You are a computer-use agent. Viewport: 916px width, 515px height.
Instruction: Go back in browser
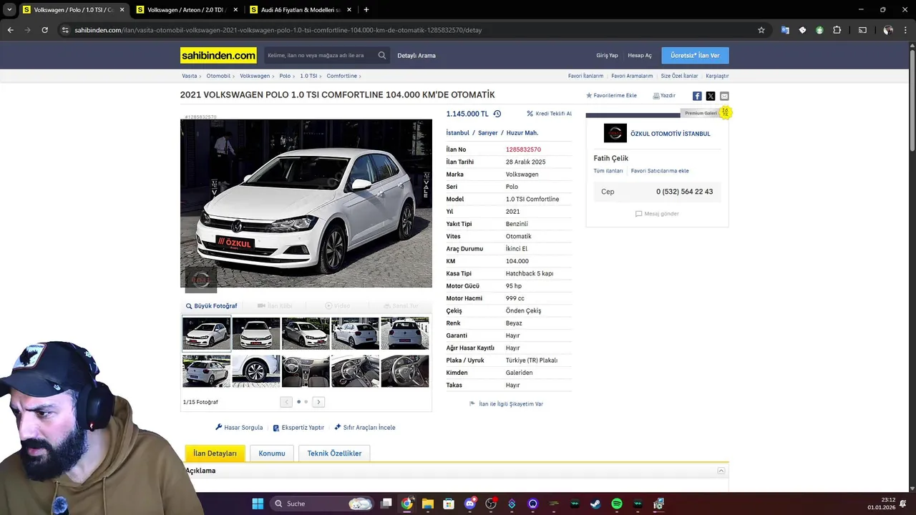(10, 30)
